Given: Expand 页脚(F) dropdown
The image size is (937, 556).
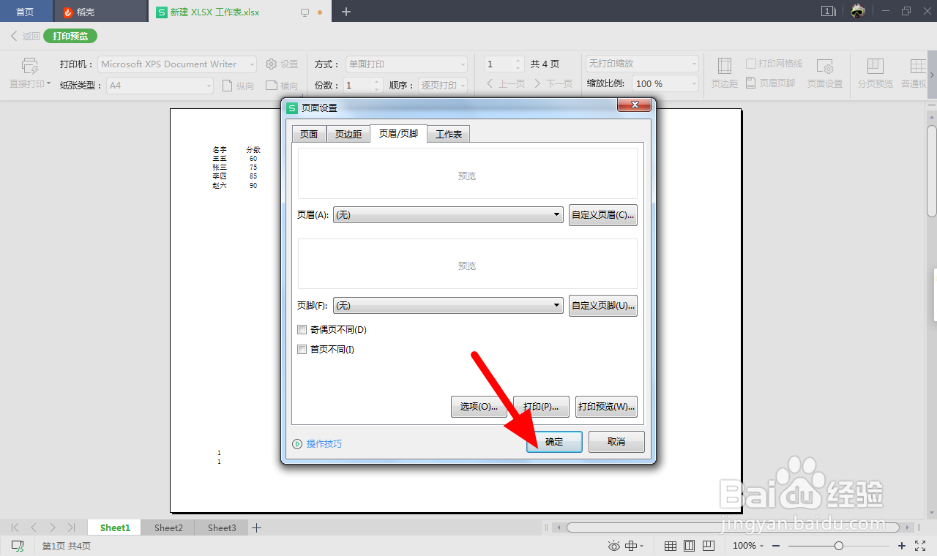Looking at the screenshot, I should point(448,305).
